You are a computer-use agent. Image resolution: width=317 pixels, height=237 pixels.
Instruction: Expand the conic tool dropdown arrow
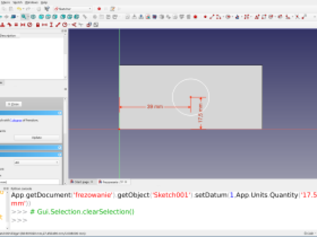(242, 17)
